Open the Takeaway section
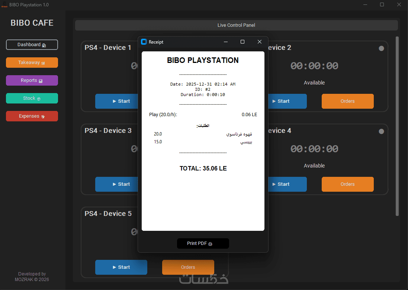The image size is (408, 290). (32, 63)
